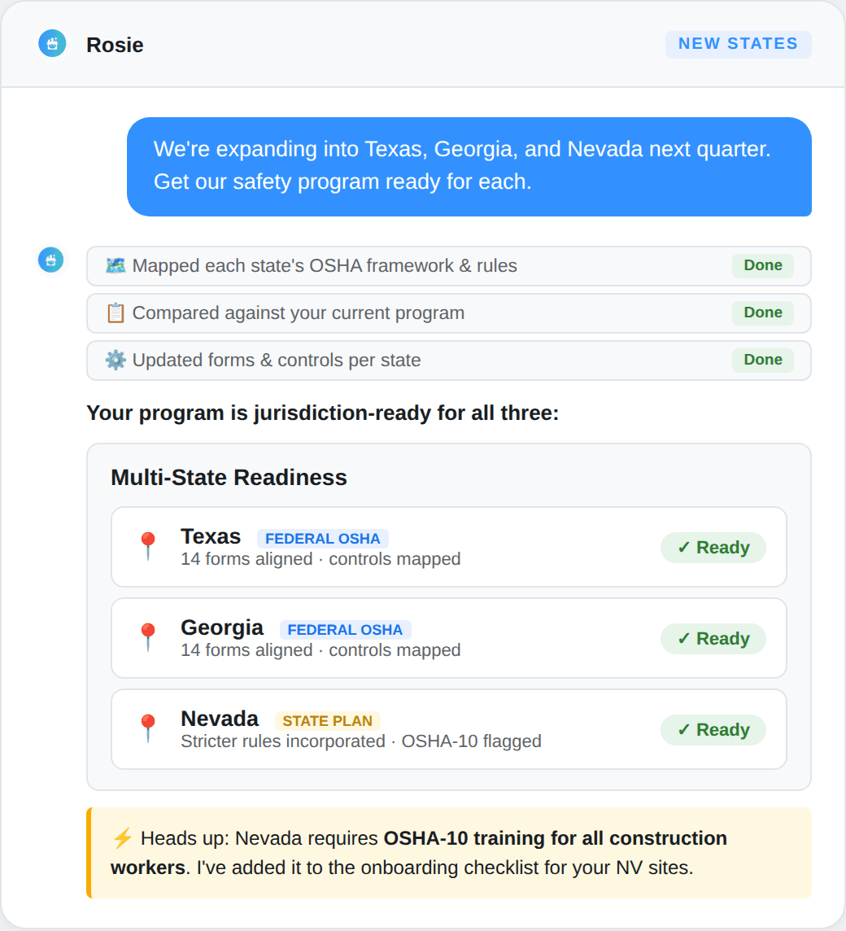846x931 pixels.
Task: Click Rosie's avatar icon in the header
Action: [52, 43]
